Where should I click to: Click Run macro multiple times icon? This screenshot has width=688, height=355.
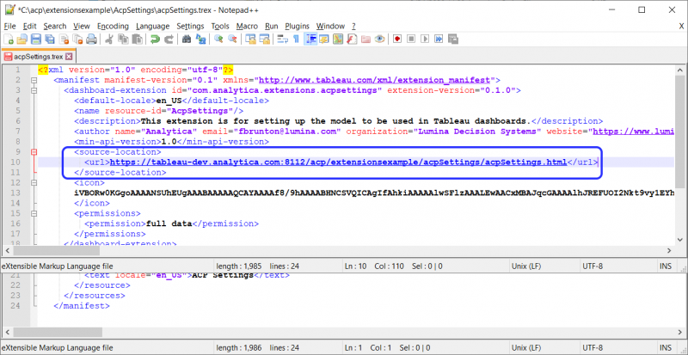(439, 40)
